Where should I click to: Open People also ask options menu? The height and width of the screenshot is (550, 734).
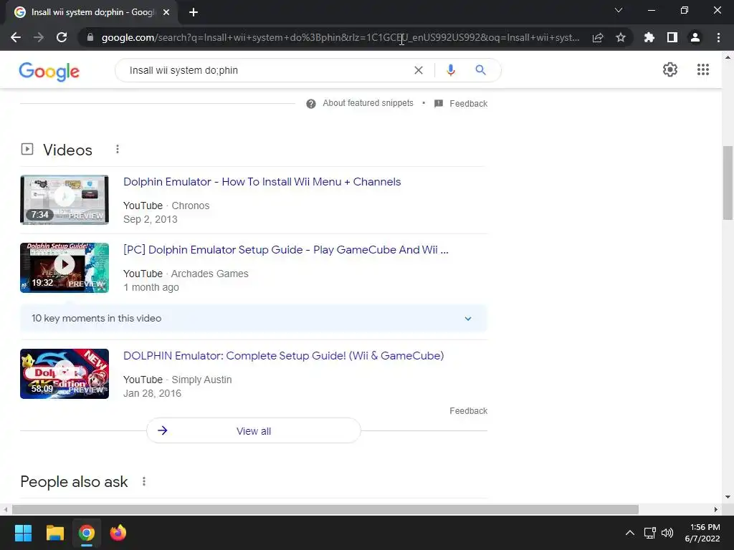(x=144, y=481)
